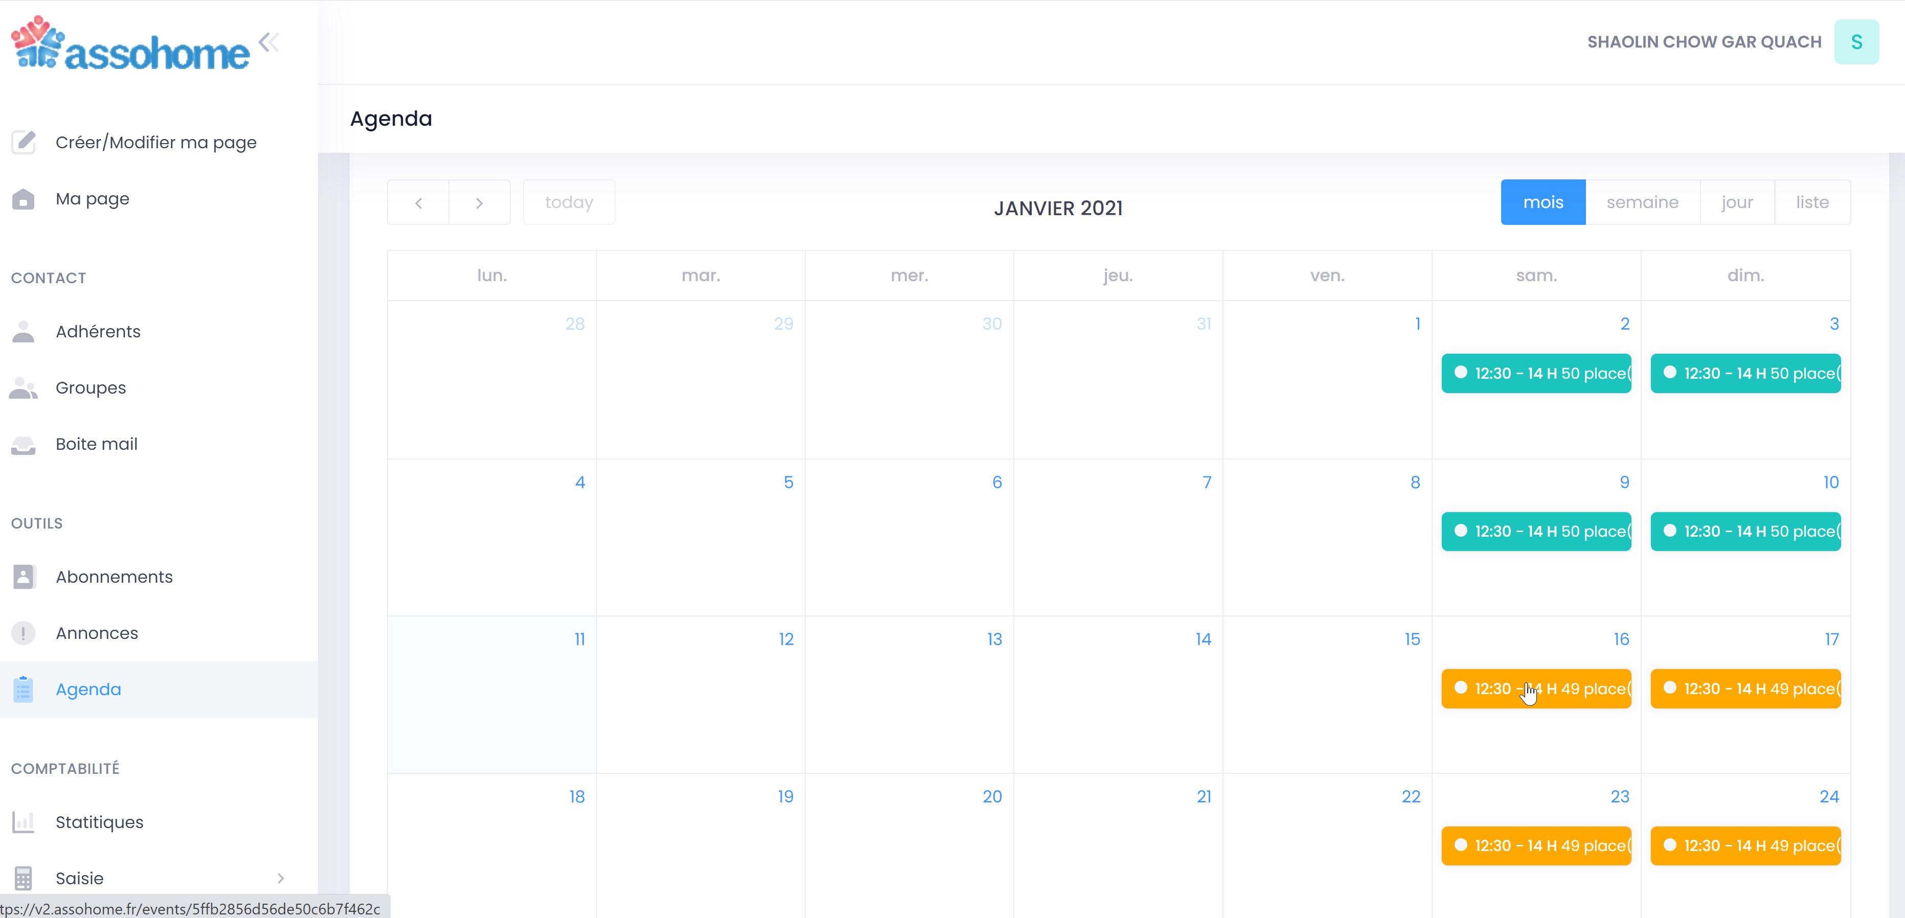Click the Créer/Modifier ma page pencil icon

[x=24, y=142]
